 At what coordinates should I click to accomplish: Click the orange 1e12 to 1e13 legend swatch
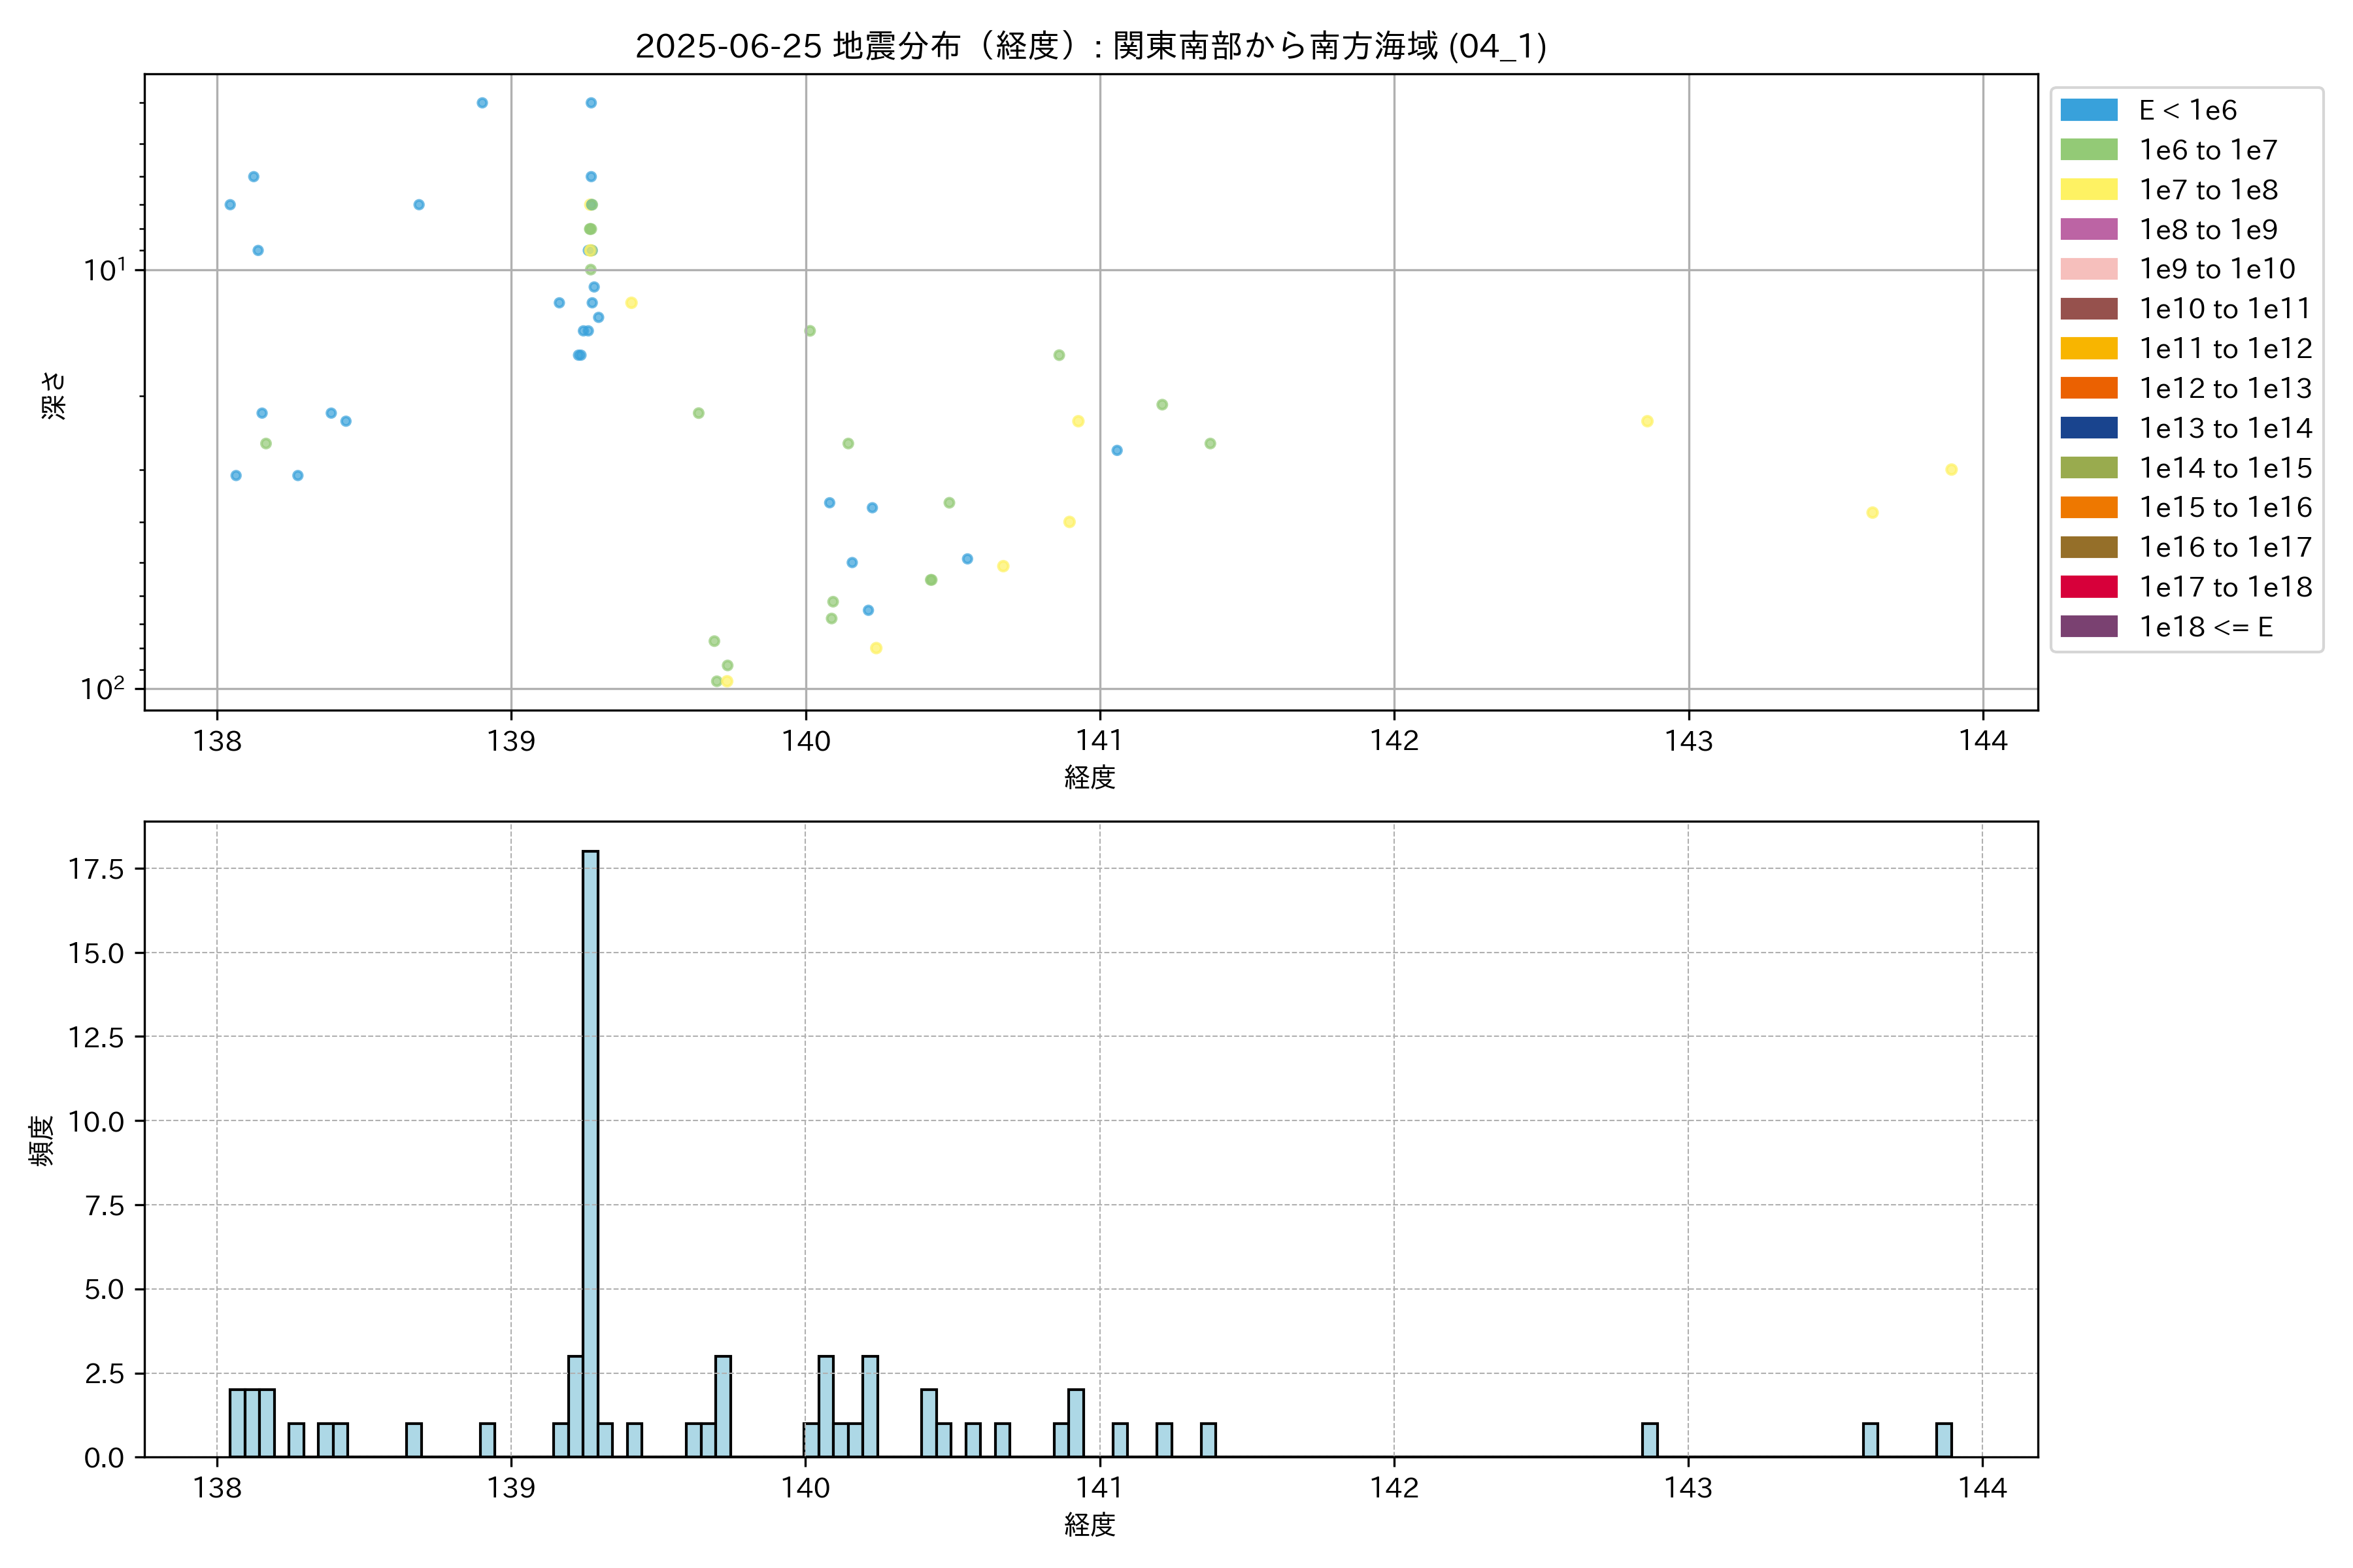(x=2089, y=388)
